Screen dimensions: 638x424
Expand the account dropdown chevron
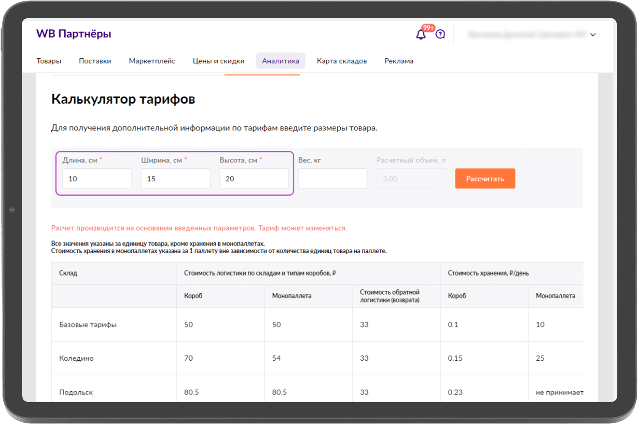[x=593, y=35]
